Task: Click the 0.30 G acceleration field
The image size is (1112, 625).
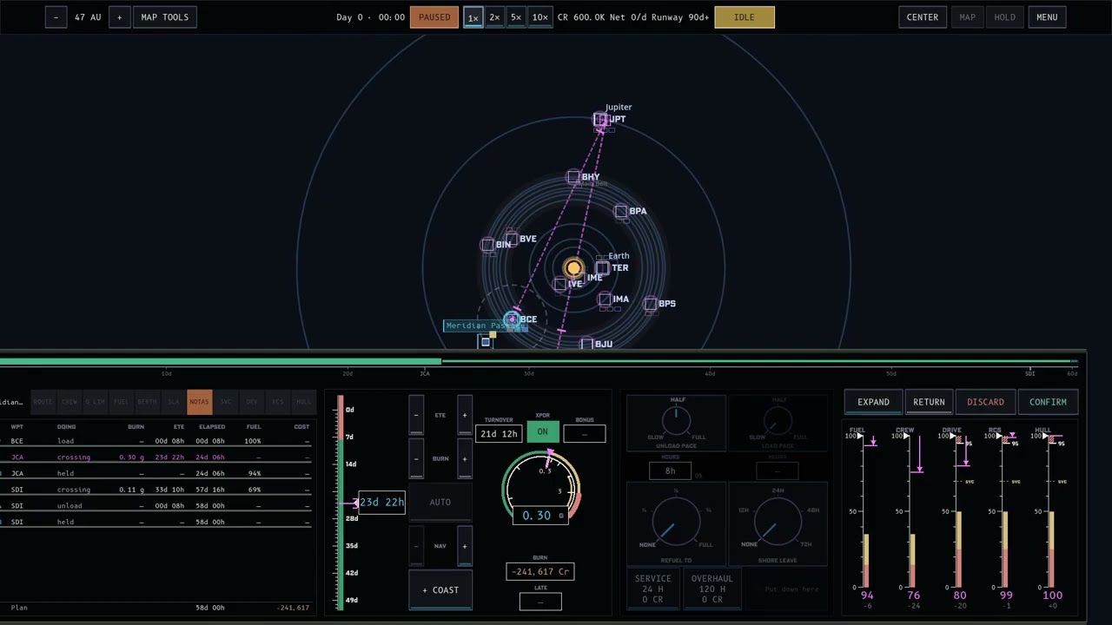Action: (540, 516)
